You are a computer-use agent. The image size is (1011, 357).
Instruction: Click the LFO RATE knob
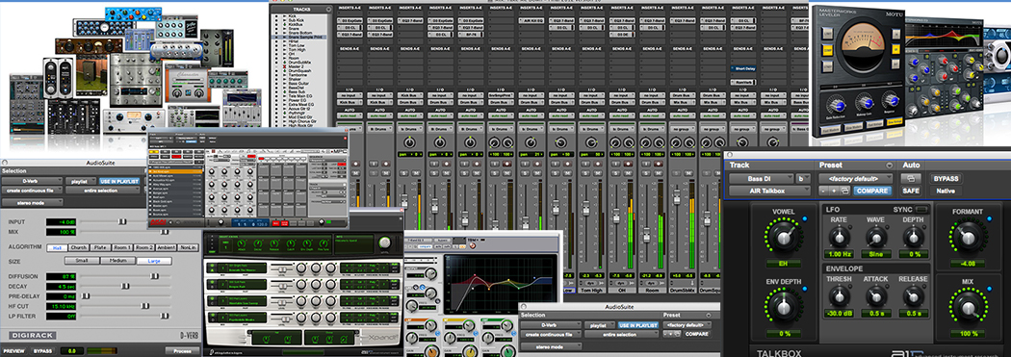tap(839, 237)
